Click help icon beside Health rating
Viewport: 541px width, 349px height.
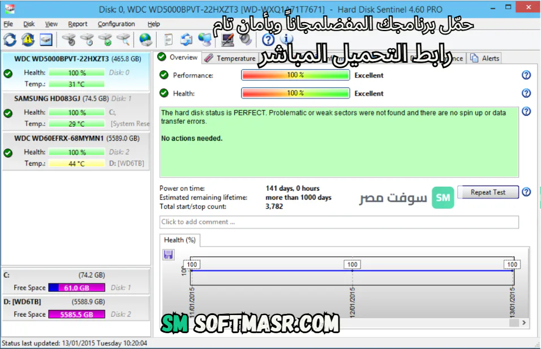[x=526, y=93]
